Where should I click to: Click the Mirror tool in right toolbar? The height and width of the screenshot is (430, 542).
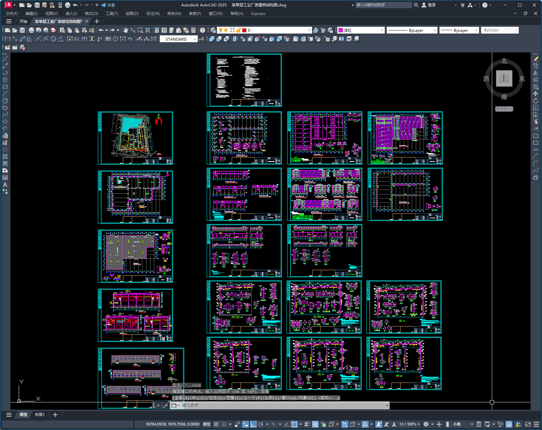[536, 73]
